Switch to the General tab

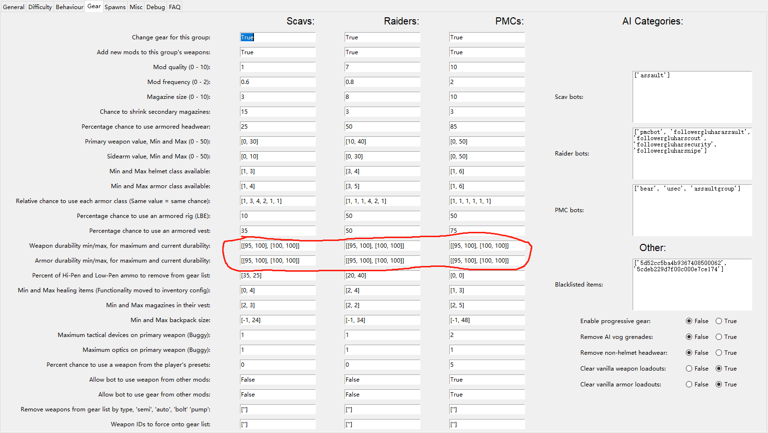coord(13,7)
